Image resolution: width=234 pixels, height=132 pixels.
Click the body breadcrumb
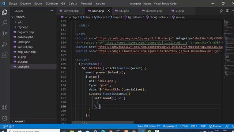(99, 17)
